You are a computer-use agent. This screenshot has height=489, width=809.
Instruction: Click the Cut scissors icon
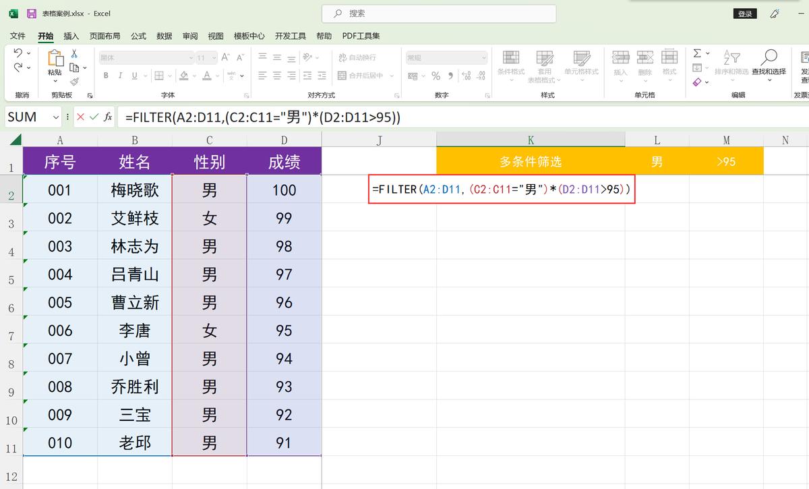point(74,54)
